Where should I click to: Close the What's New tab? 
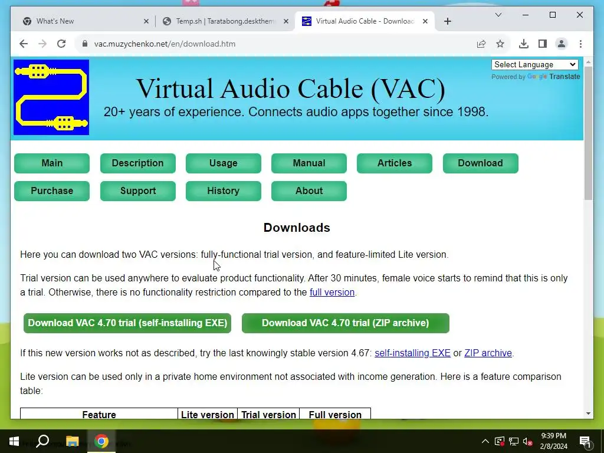146,21
